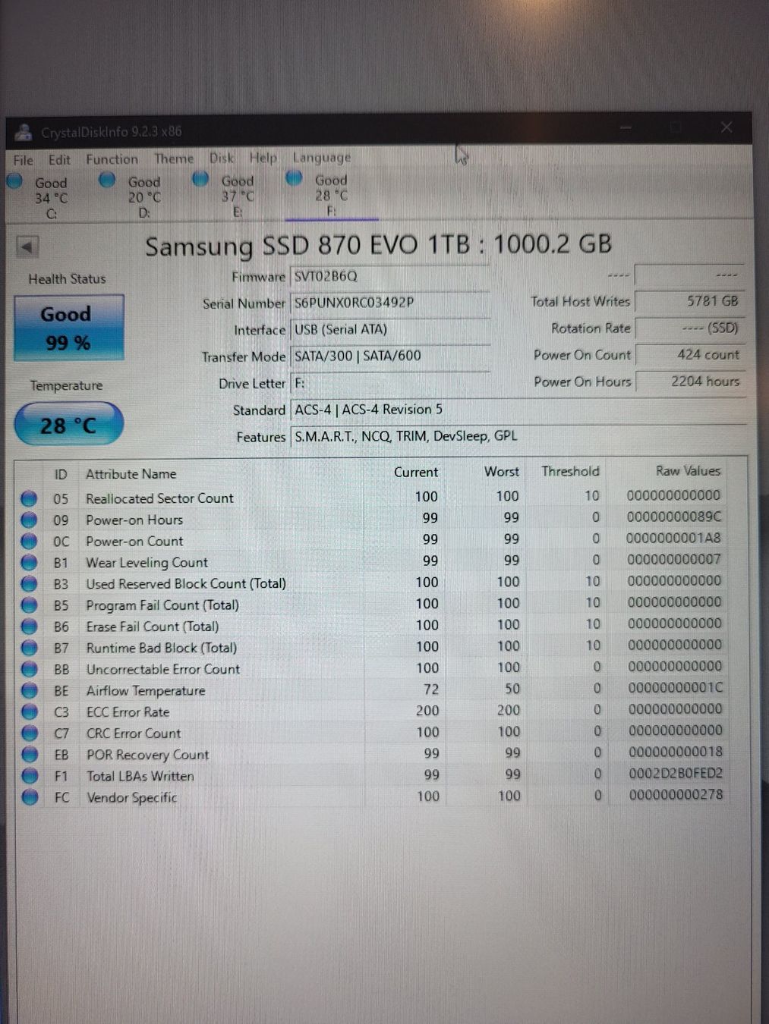Select drive F: health status indicator
769x1024 pixels.
tap(293, 179)
